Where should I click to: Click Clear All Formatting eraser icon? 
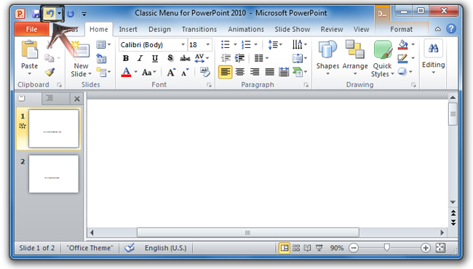tap(204, 72)
